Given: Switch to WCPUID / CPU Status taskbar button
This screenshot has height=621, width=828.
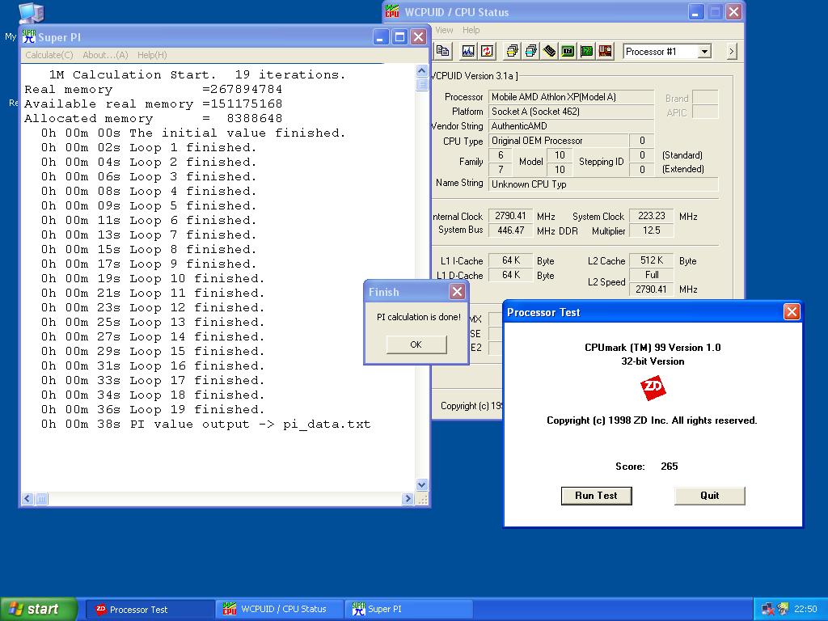Looking at the screenshot, I should click(280, 610).
